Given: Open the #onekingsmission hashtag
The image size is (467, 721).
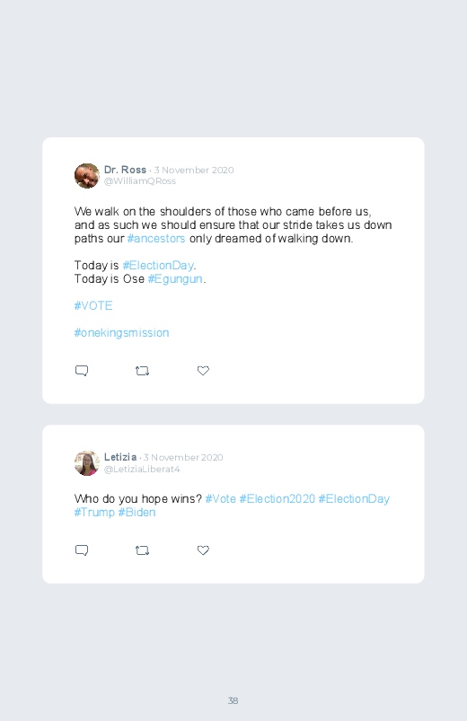Looking at the screenshot, I should [x=121, y=332].
